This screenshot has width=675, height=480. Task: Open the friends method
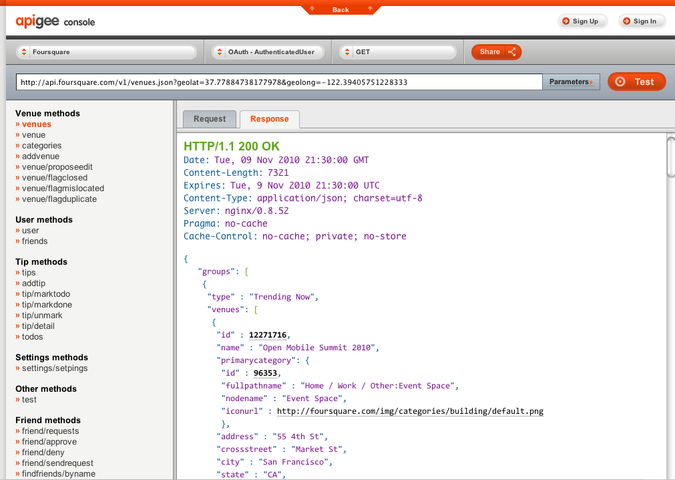pos(35,241)
